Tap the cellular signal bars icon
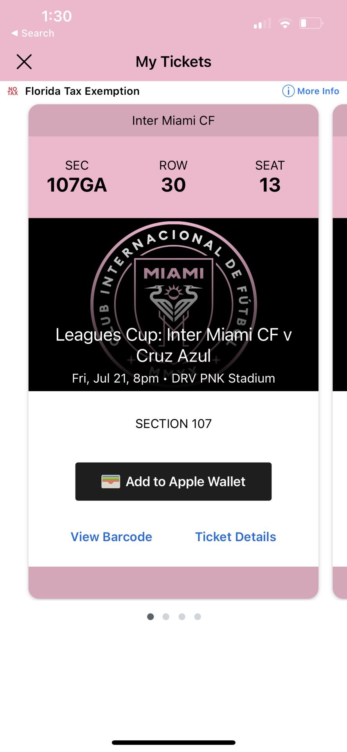This screenshot has height=752, width=347. pyautogui.click(x=261, y=23)
